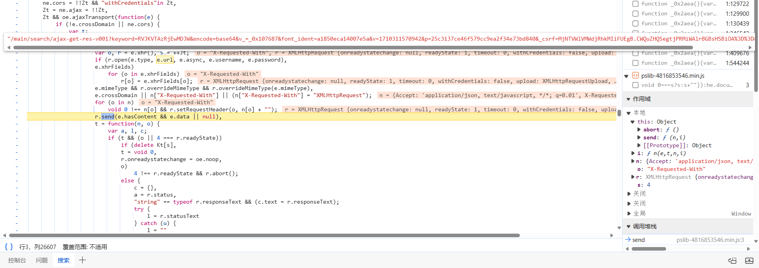Screen dimensions: 759x268
Task: Toggle breakpoint checkbox at line 1:130439
Action: (x=635, y=23)
